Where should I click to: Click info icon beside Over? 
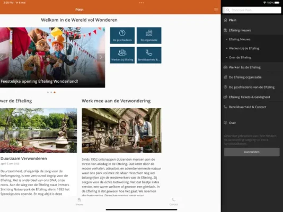pyautogui.click(x=225, y=122)
